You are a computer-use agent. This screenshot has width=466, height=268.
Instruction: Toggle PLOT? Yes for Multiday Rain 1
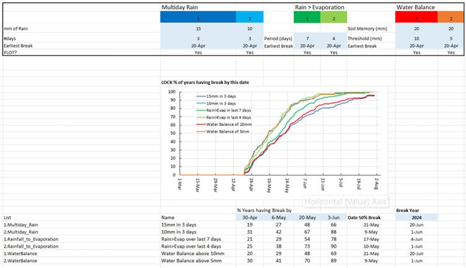click(x=198, y=53)
